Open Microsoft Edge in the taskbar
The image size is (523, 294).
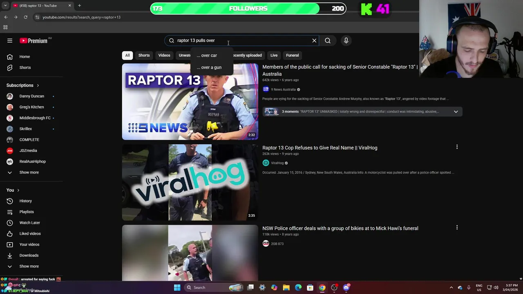[x=298, y=287]
